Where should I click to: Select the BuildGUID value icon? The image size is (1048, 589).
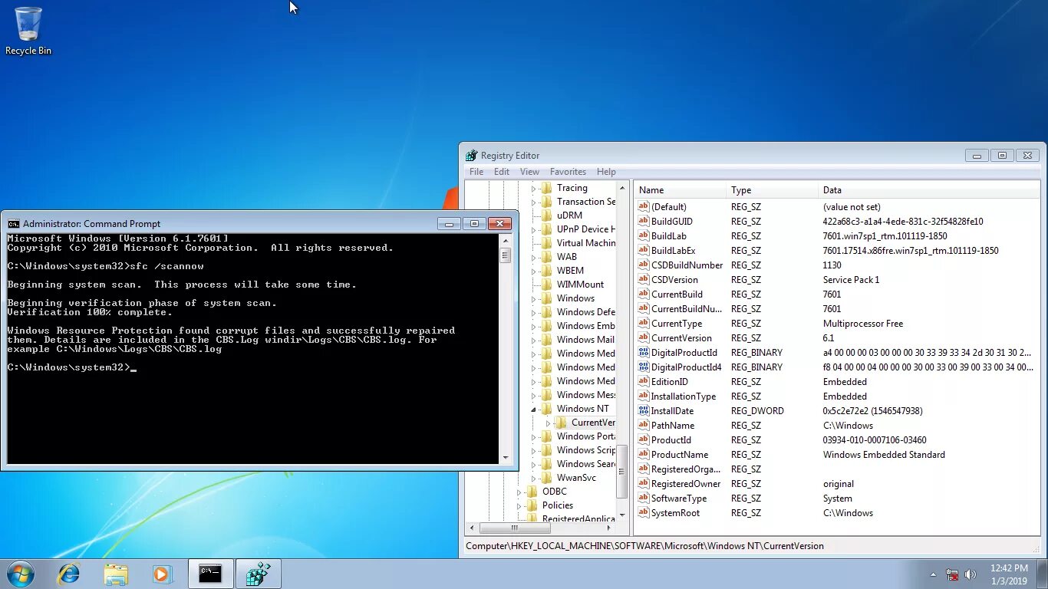(644, 222)
